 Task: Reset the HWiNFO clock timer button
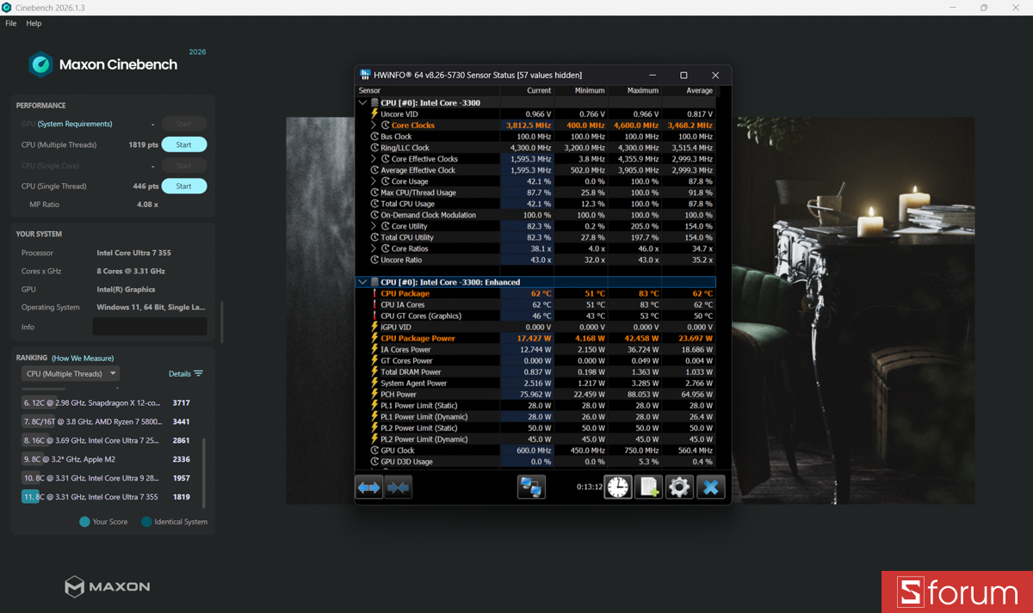click(617, 487)
